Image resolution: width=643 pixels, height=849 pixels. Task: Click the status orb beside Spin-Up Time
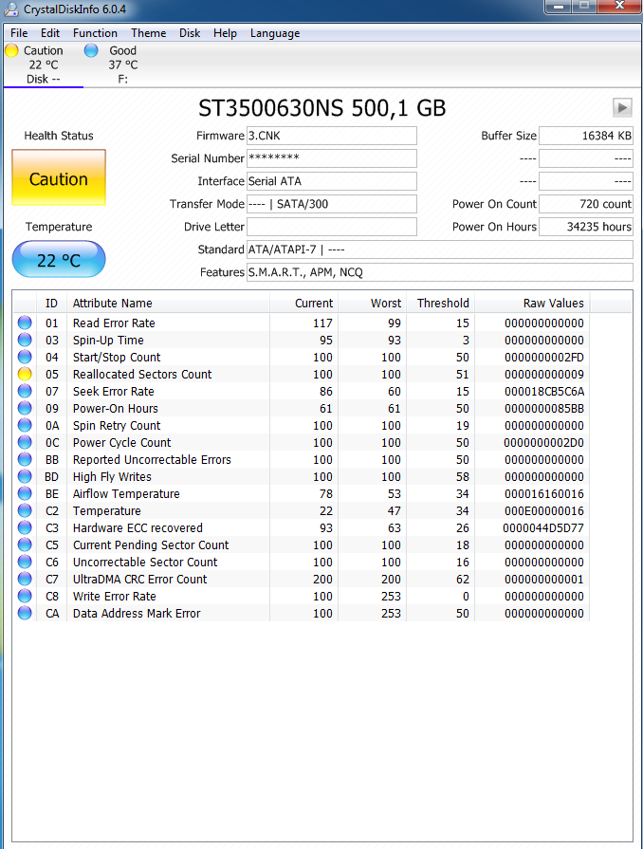(25, 340)
